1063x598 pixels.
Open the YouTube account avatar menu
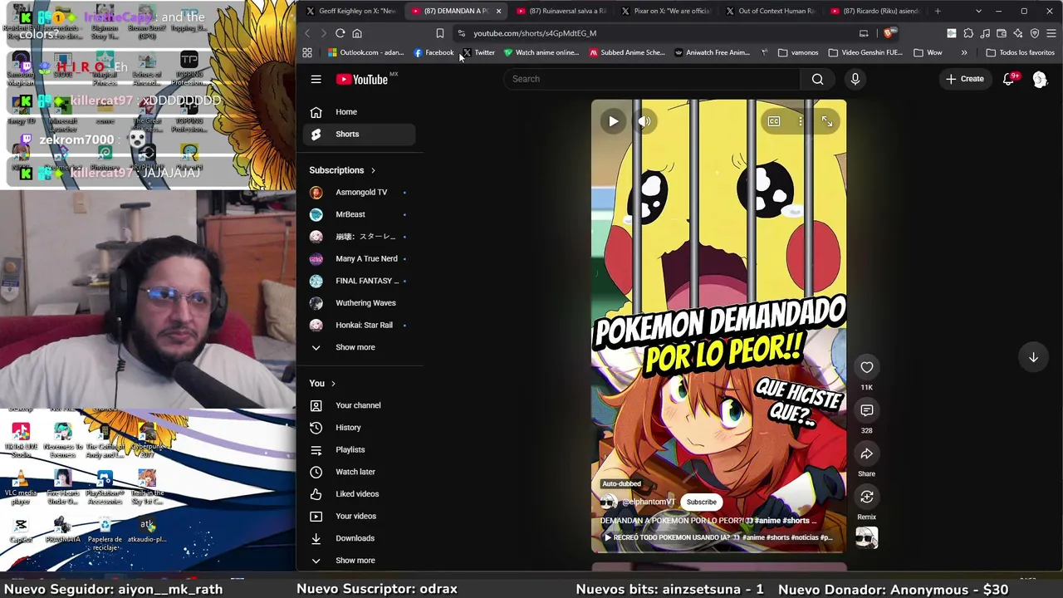[1040, 79]
